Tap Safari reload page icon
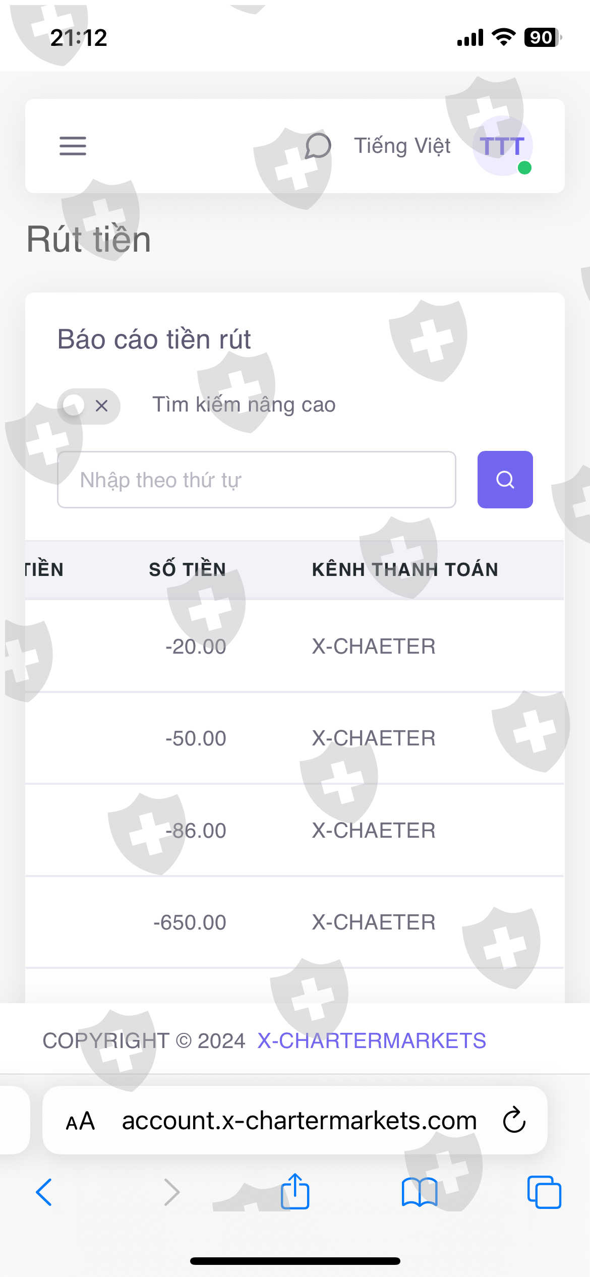The width and height of the screenshot is (590, 1277). click(514, 1120)
